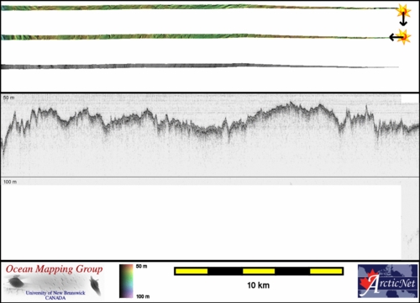
Task: Click the 100 m depth label in profile
Action: [10, 182]
